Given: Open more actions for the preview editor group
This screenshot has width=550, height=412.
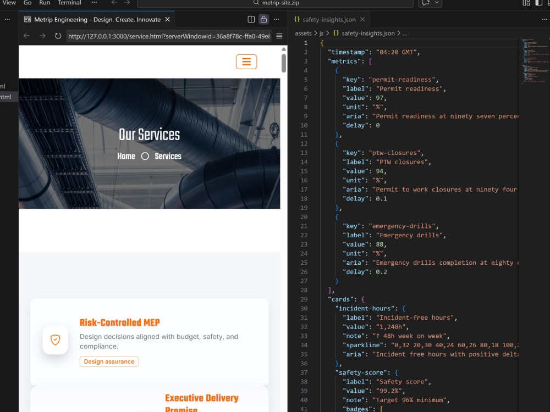Looking at the screenshot, I should 277,19.
